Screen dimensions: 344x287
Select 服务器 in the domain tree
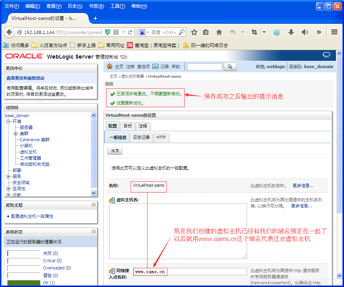click(26, 127)
